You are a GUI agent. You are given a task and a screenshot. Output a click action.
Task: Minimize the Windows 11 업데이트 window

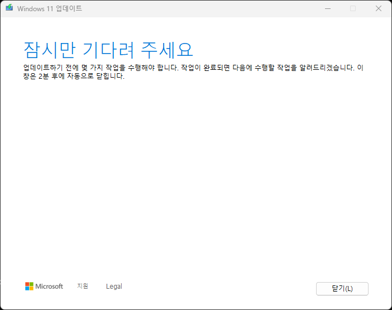point(328,8)
